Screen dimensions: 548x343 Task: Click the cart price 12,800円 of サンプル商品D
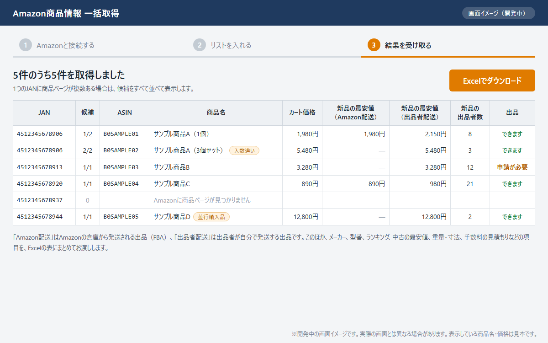coord(306,217)
